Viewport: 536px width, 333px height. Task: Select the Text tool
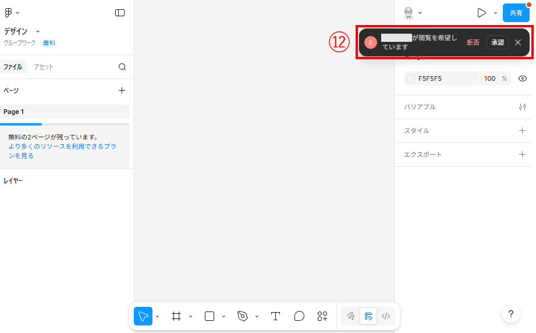[x=276, y=316]
